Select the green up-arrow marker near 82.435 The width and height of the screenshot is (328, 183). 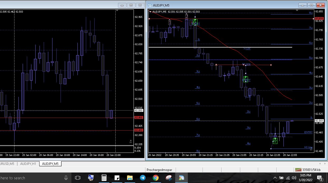275,141
